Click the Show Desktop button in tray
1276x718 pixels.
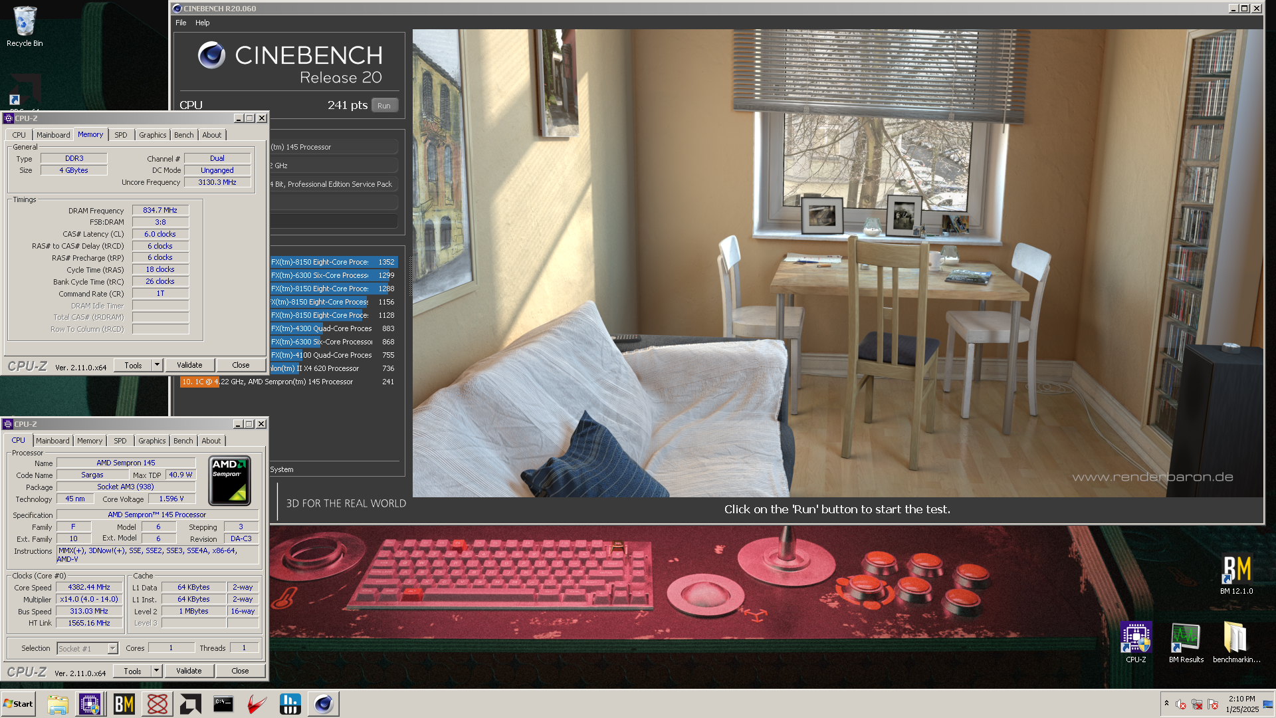pos(1268,704)
